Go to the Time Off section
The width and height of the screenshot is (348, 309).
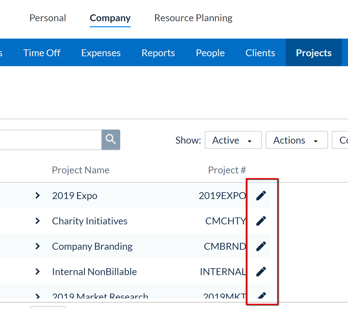(42, 53)
